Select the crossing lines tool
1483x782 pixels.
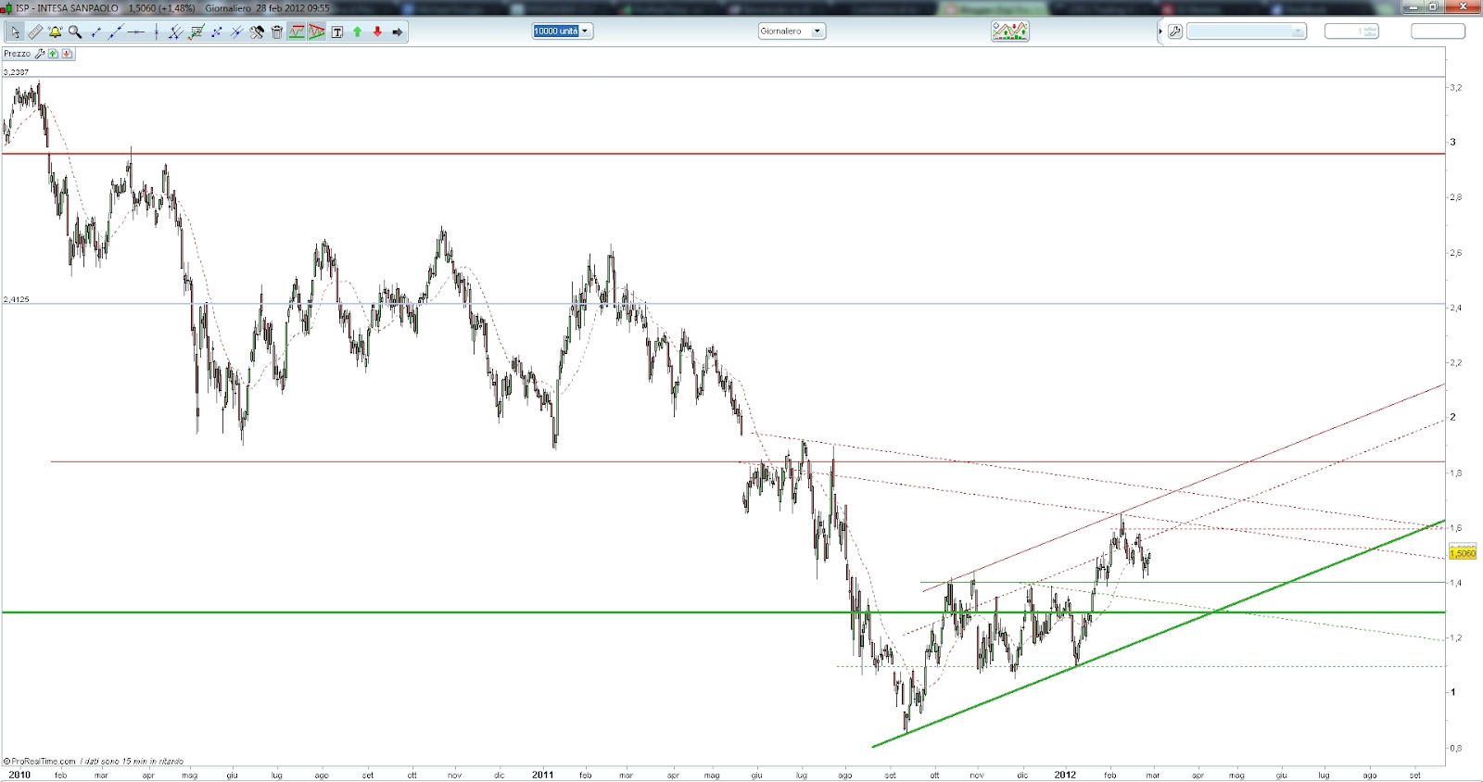click(x=236, y=32)
